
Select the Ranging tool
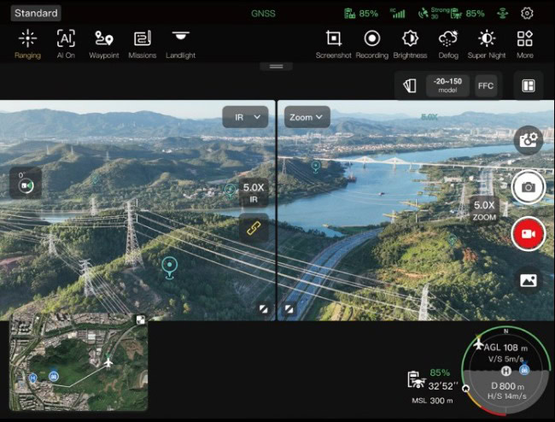27,44
